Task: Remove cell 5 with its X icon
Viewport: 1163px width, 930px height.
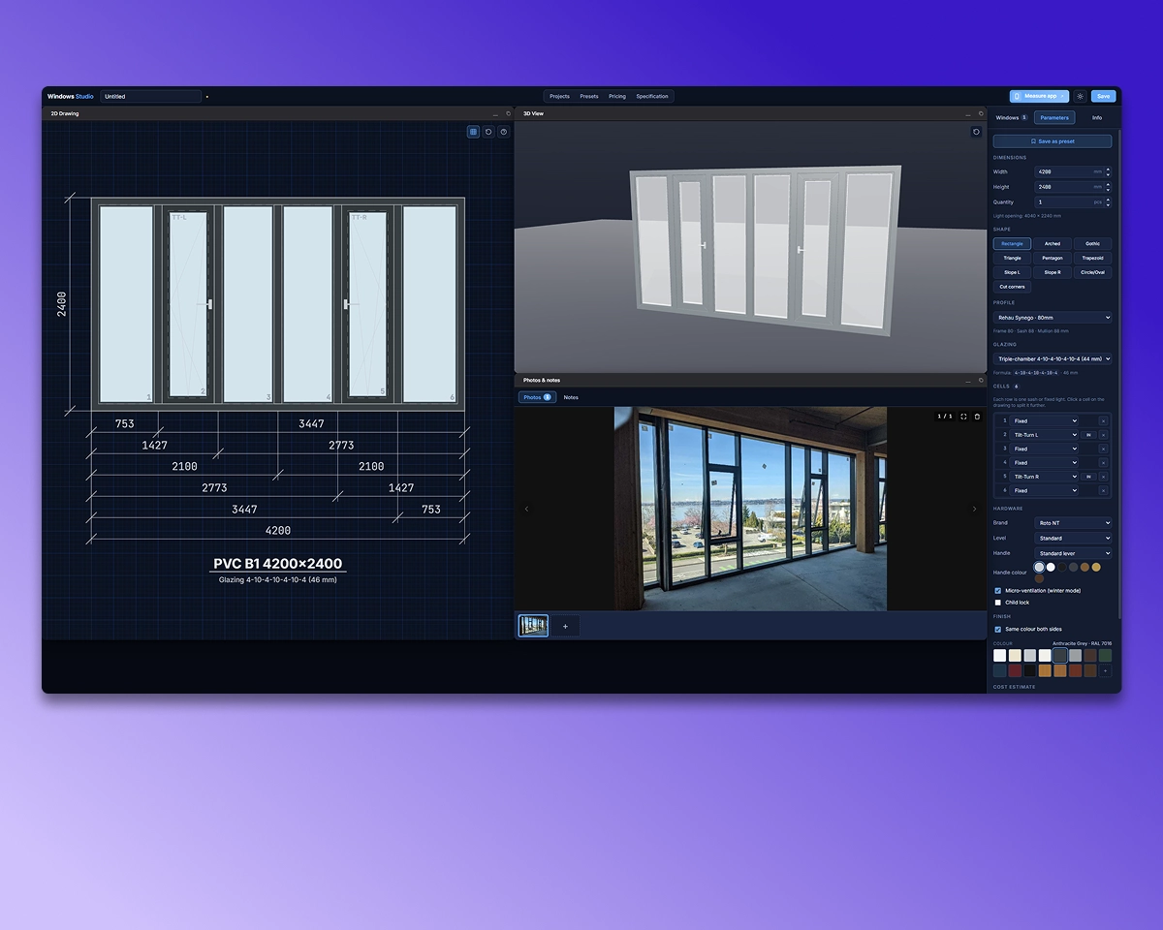Action: coord(1103,477)
